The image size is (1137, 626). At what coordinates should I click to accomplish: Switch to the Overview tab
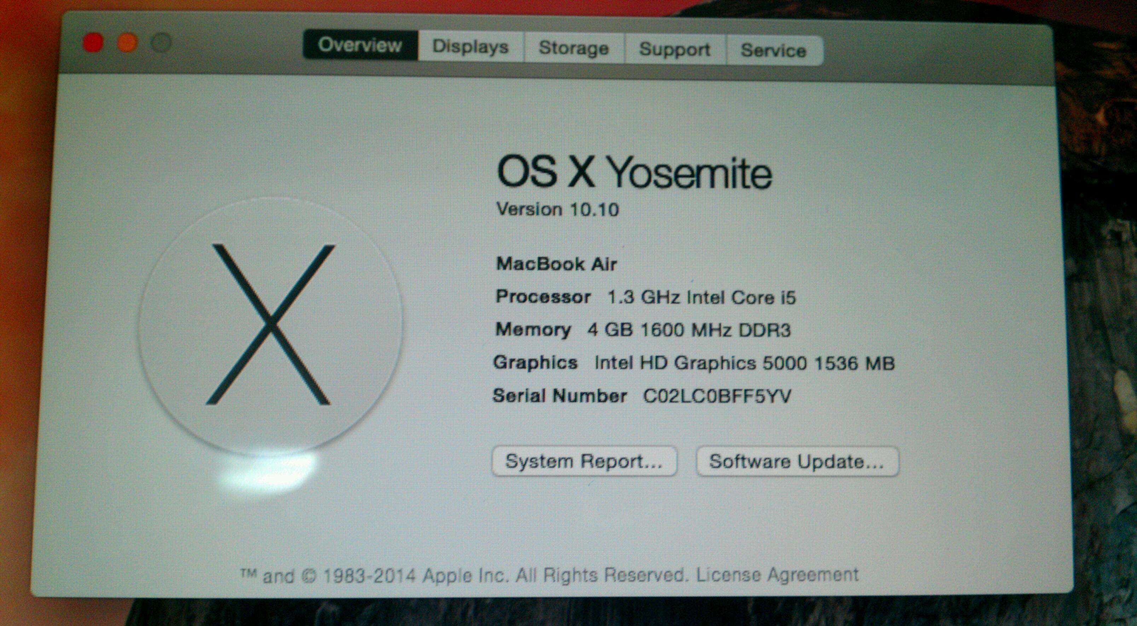(x=360, y=45)
